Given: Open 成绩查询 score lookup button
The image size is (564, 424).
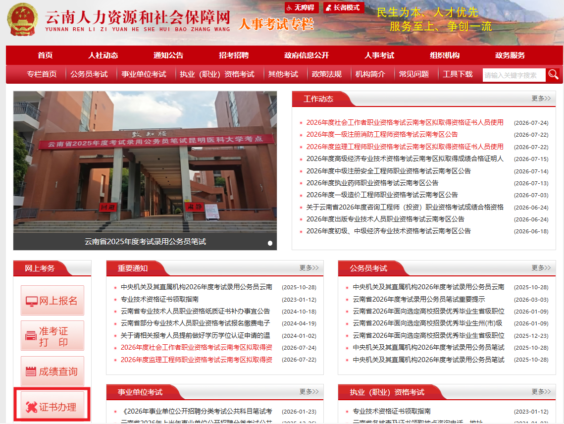Looking at the screenshot, I should [52, 371].
